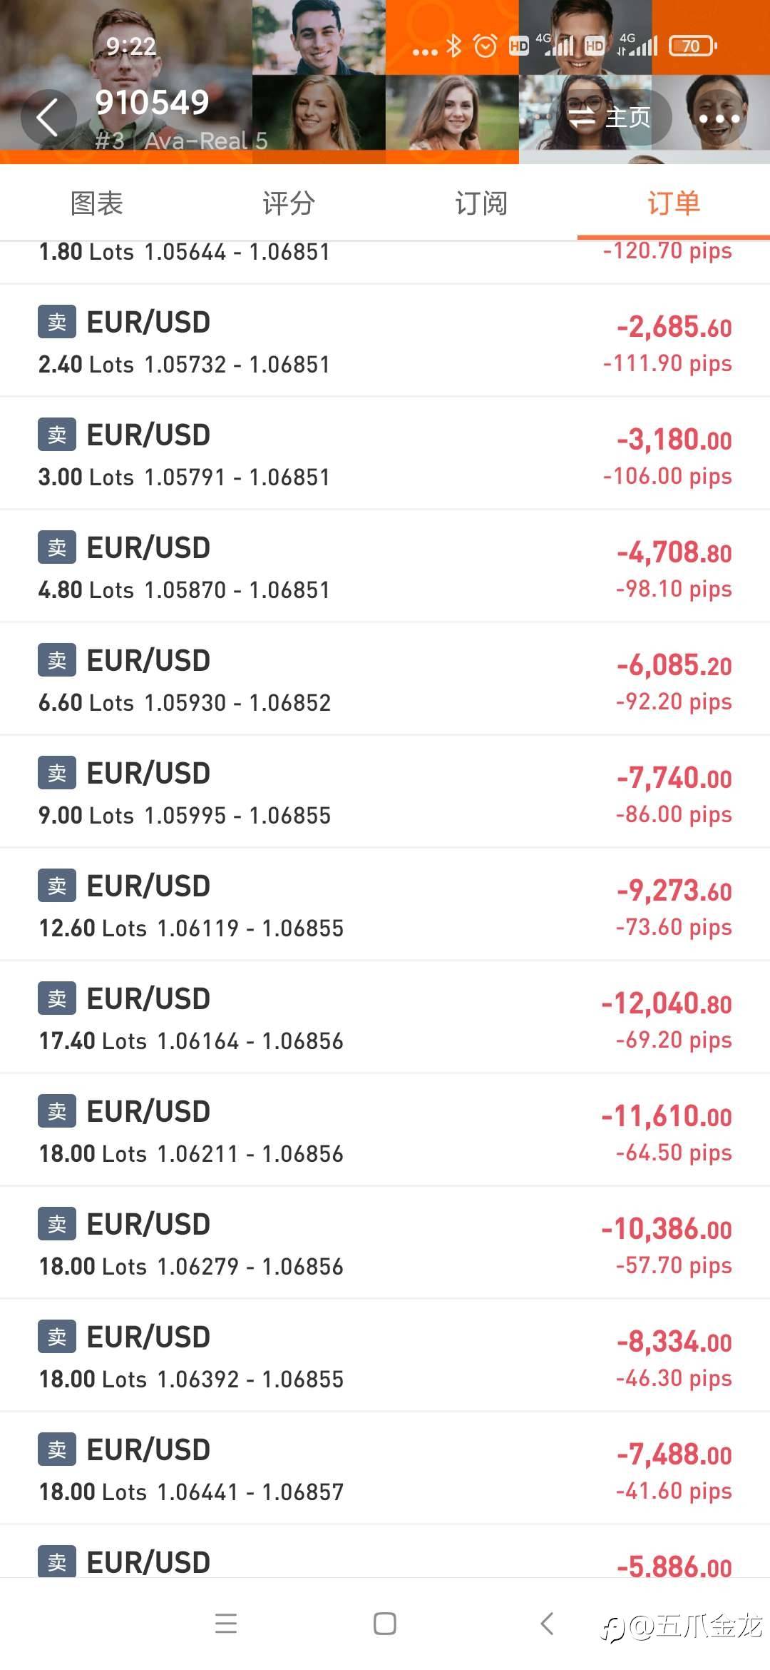Select the 订单 orders tab

(x=673, y=203)
